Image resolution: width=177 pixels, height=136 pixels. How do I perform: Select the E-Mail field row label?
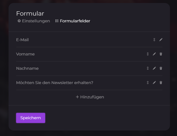tap(22, 40)
